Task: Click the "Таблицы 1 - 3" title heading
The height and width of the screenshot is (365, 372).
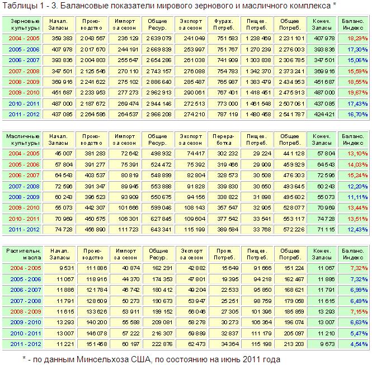Action: tap(169, 6)
